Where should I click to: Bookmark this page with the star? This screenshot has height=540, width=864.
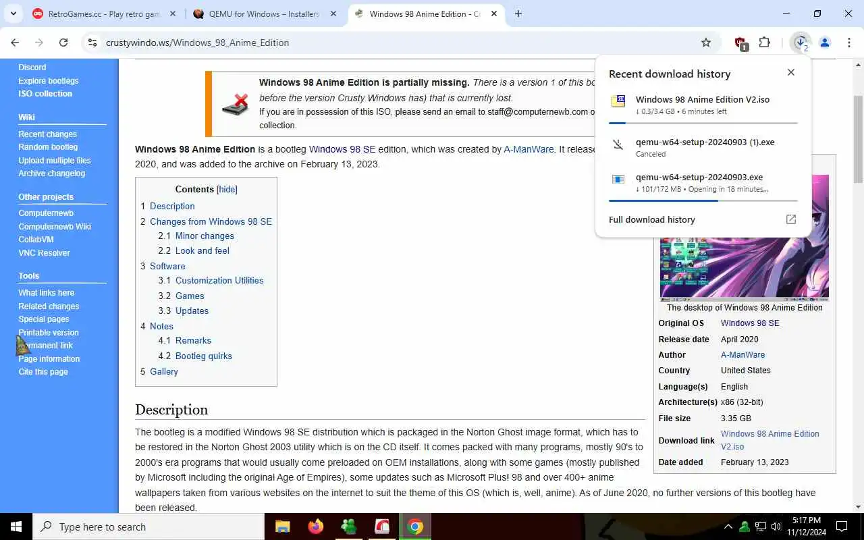pyautogui.click(x=706, y=43)
